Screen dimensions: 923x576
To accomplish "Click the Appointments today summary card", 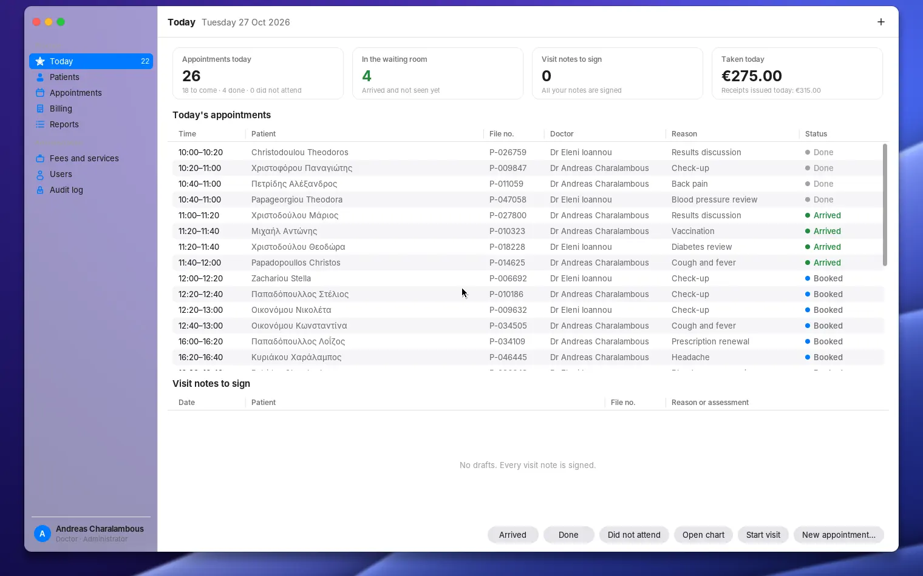I will [x=258, y=73].
